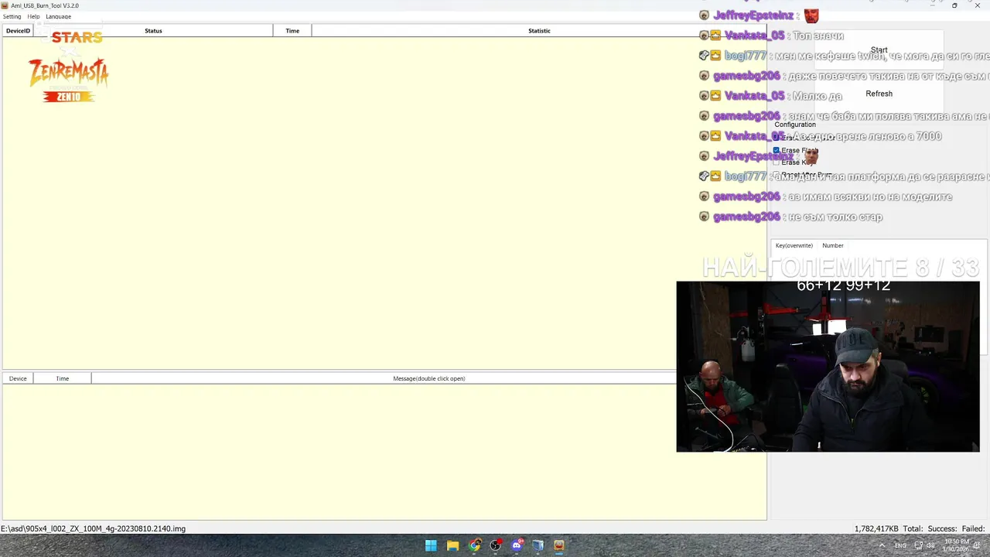Launch Google Chrome from the taskbar
This screenshot has width=990, height=557.
click(474, 545)
